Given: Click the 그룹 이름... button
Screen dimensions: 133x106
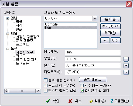Looking at the screenshot, I should coord(110,19).
